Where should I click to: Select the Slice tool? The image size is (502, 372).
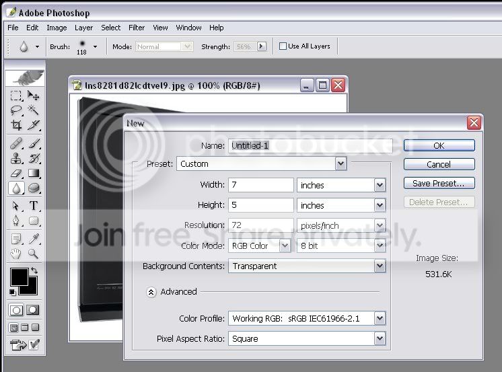33,125
